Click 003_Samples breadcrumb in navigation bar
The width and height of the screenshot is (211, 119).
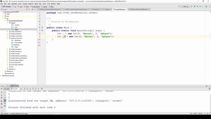pyautogui.click(x=6, y=7)
